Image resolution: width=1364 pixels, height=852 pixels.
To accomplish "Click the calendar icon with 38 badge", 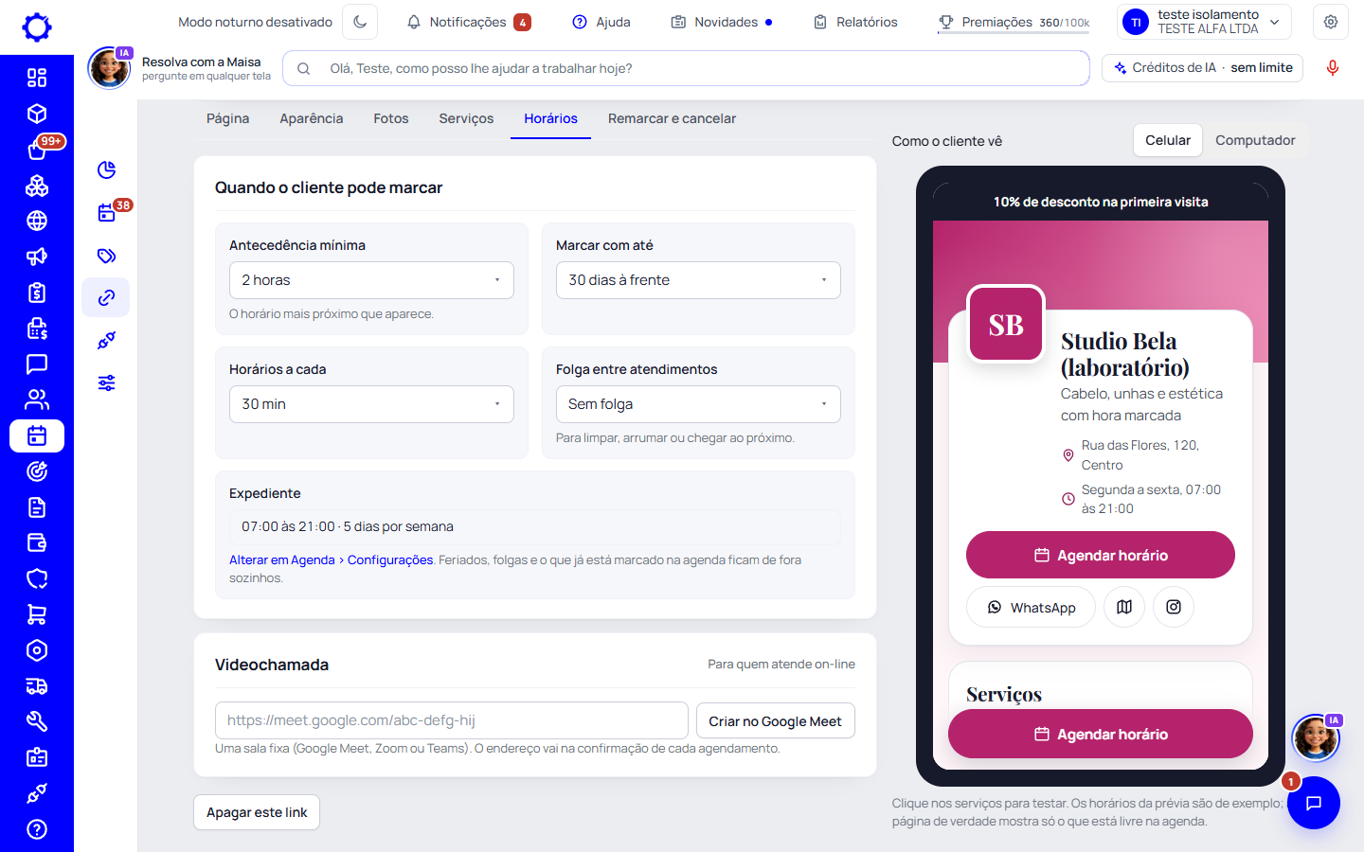I will [x=106, y=213].
